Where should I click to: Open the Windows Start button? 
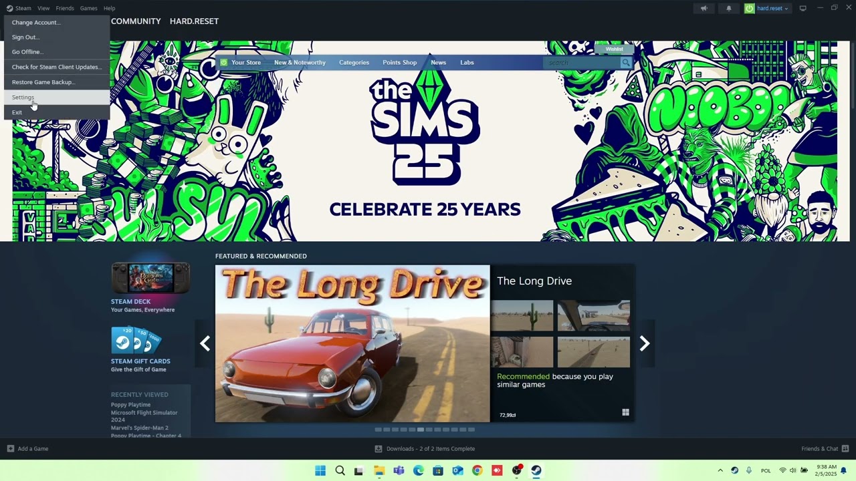point(320,470)
